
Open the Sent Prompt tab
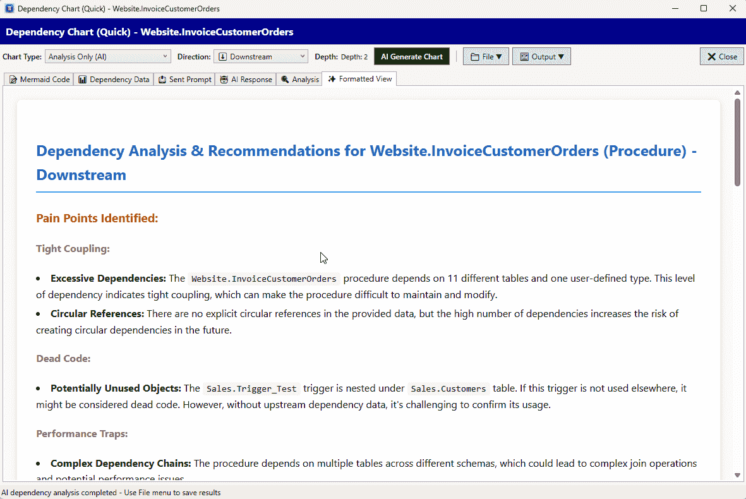coord(184,80)
